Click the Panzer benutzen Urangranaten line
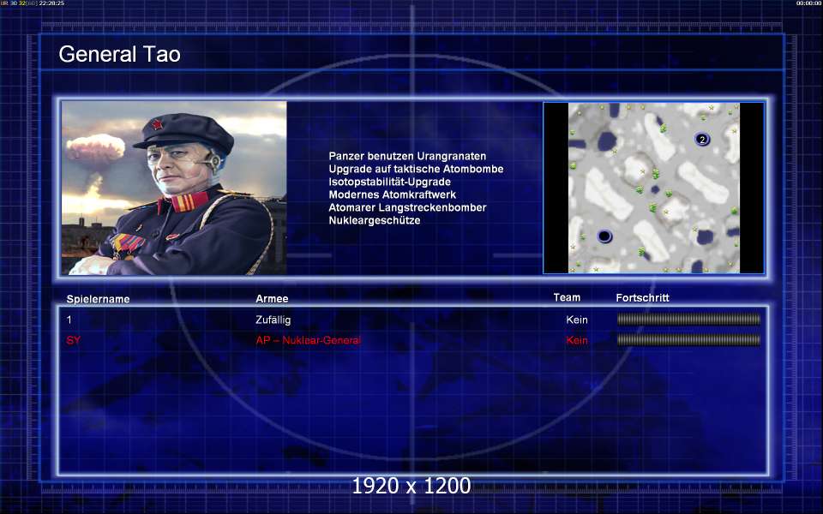This screenshot has width=823, height=514. point(407,156)
